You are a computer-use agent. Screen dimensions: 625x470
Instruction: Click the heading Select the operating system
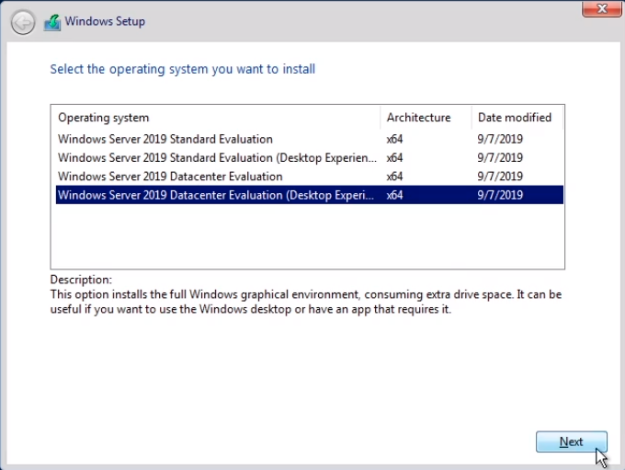pos(183,69)
